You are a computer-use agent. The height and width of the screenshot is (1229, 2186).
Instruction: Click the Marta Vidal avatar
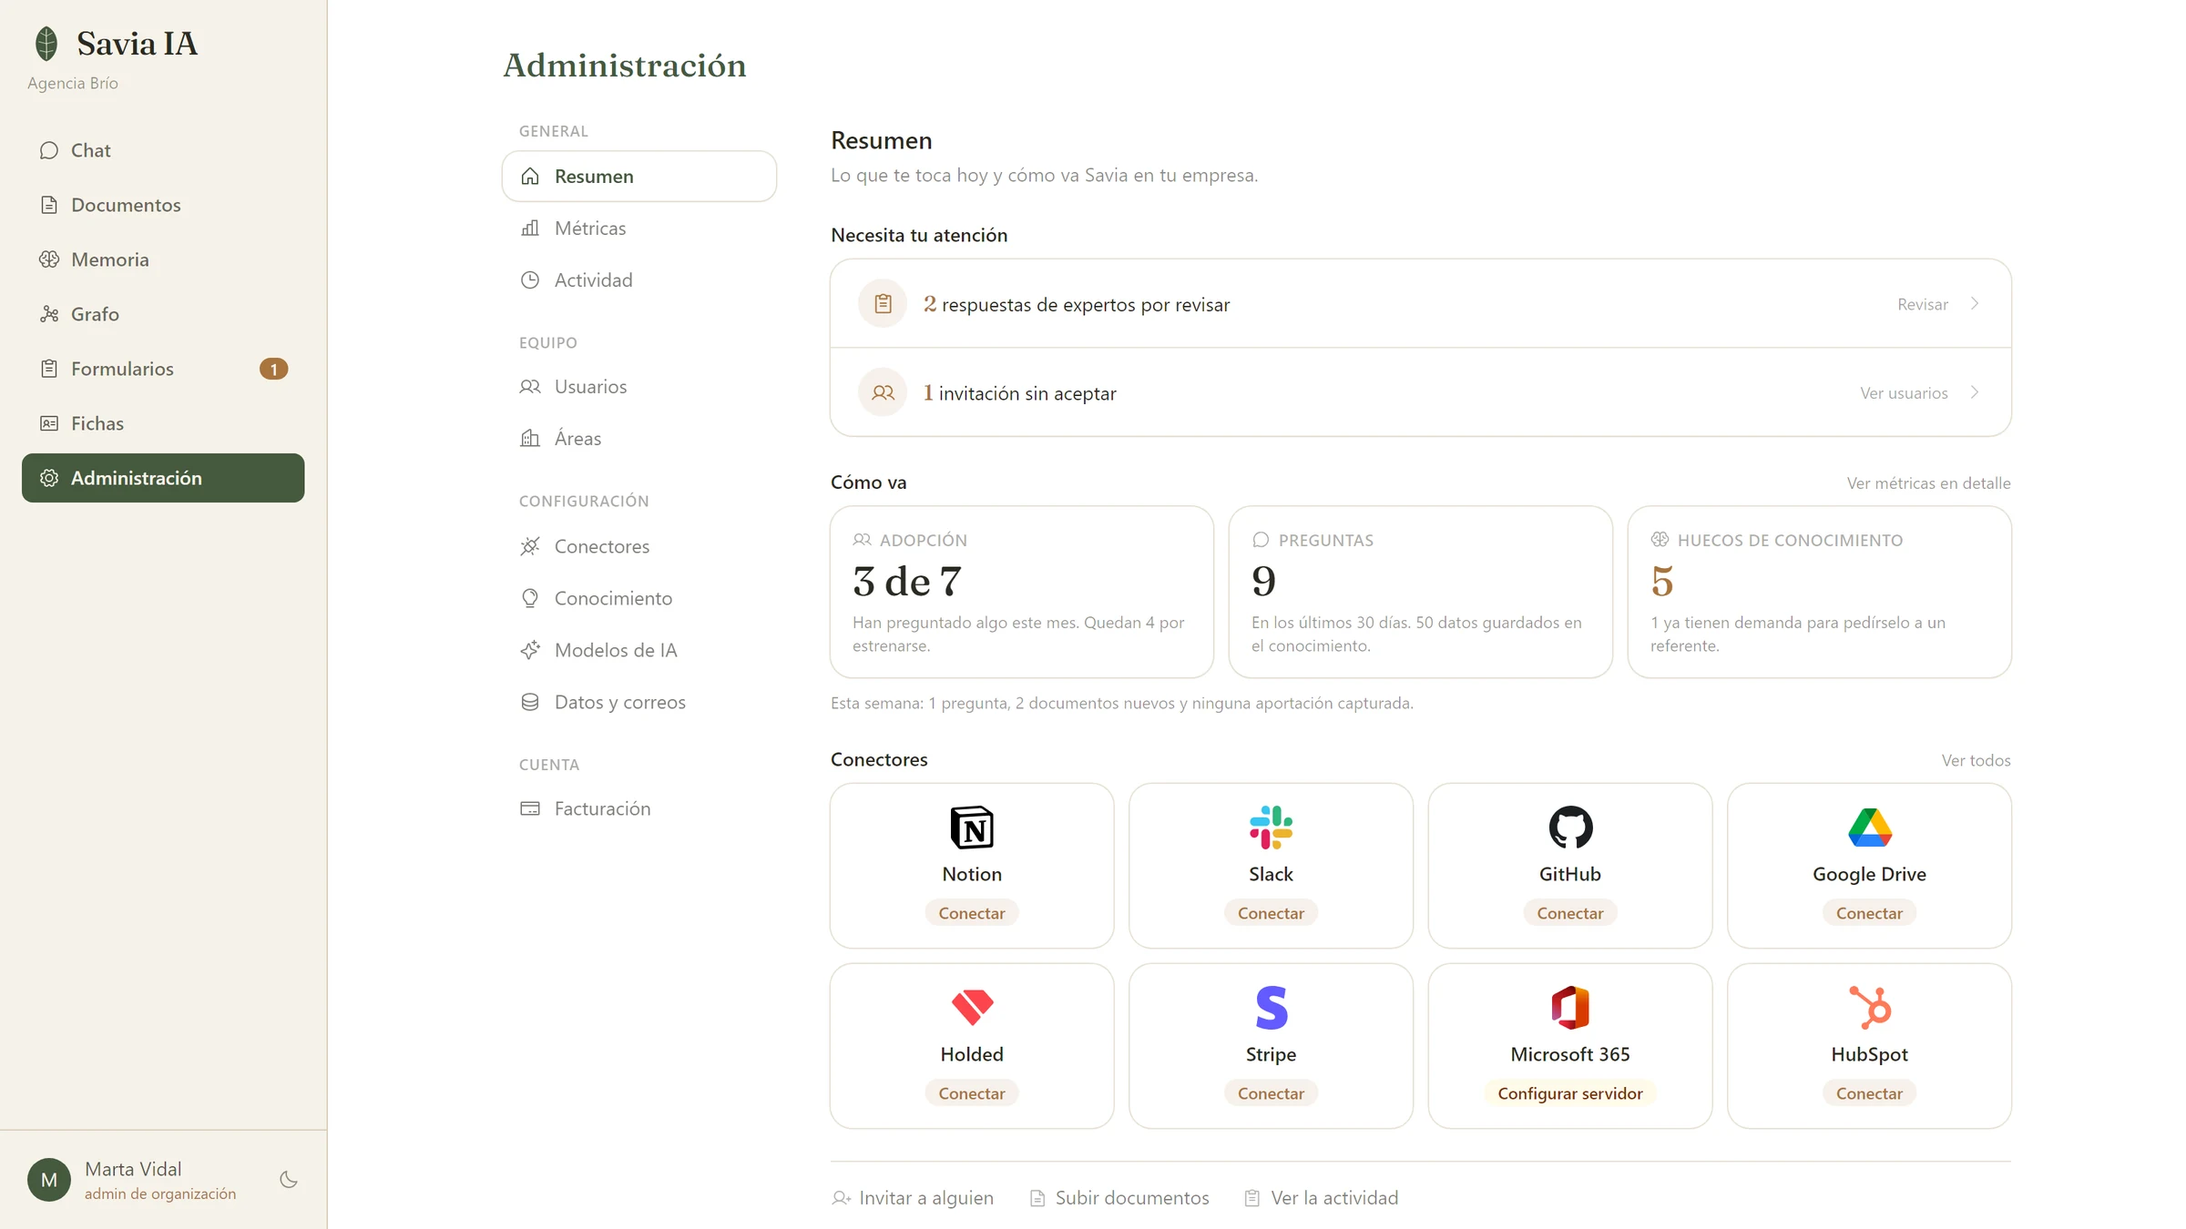[x=49, y=1180]
